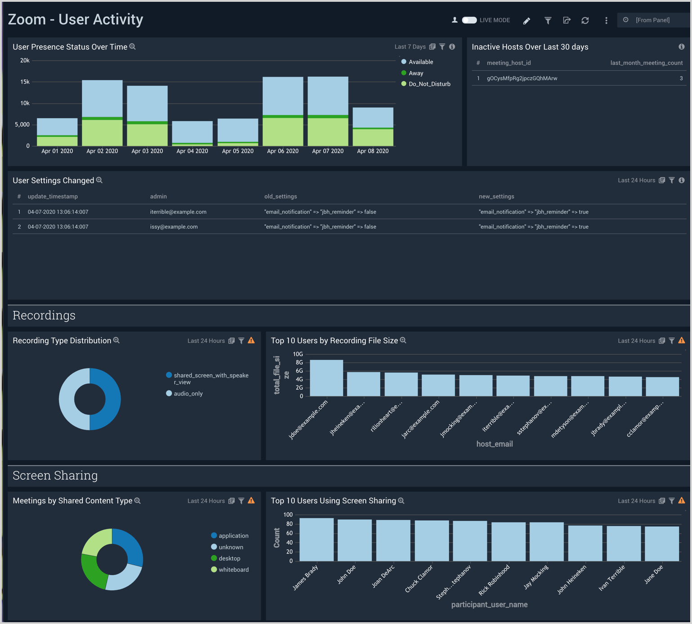Toggle the LIVE MODE switch

click(468, 20)
